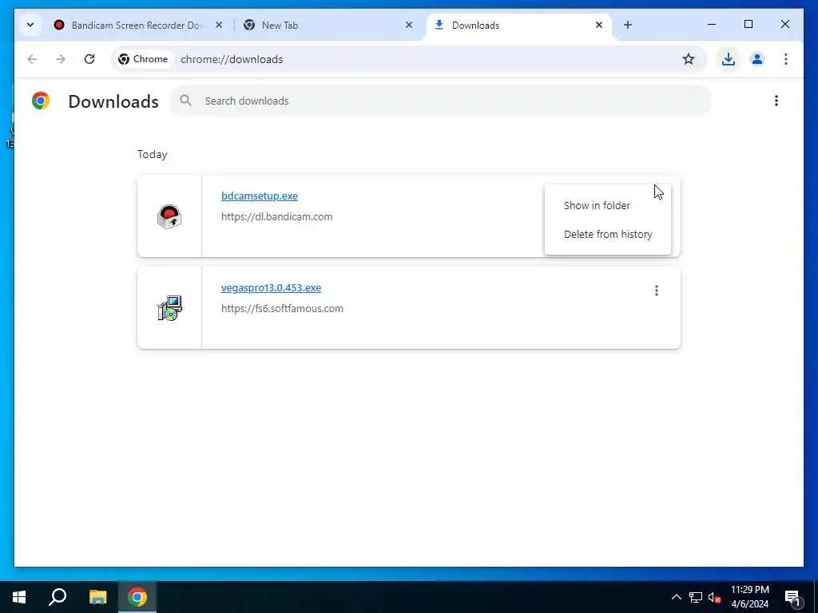Go back to previous page
The height and width of the screenshot is (613, 818).
click(32, 59)
